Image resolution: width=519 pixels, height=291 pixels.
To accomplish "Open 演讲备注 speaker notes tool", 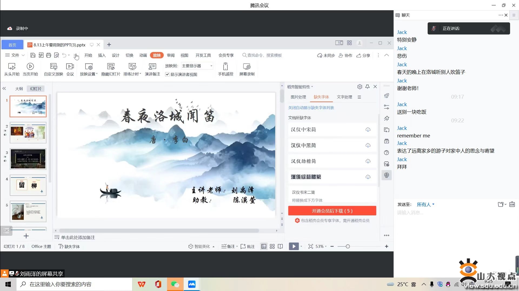I will 152,66.
